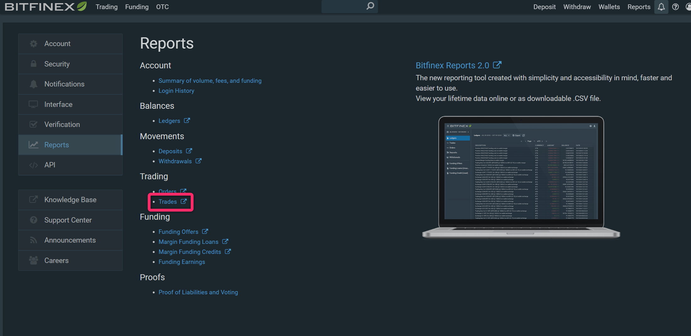Click the laptop Reports preview image
The height and width of the screenshot is (336, 691).
pyautogui.click(x=521, y=177)
